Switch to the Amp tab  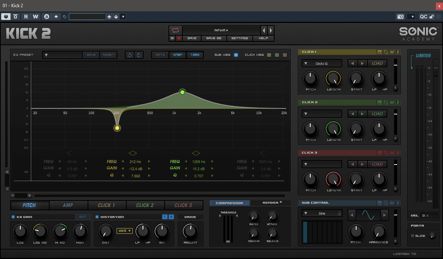pos(68,205)
